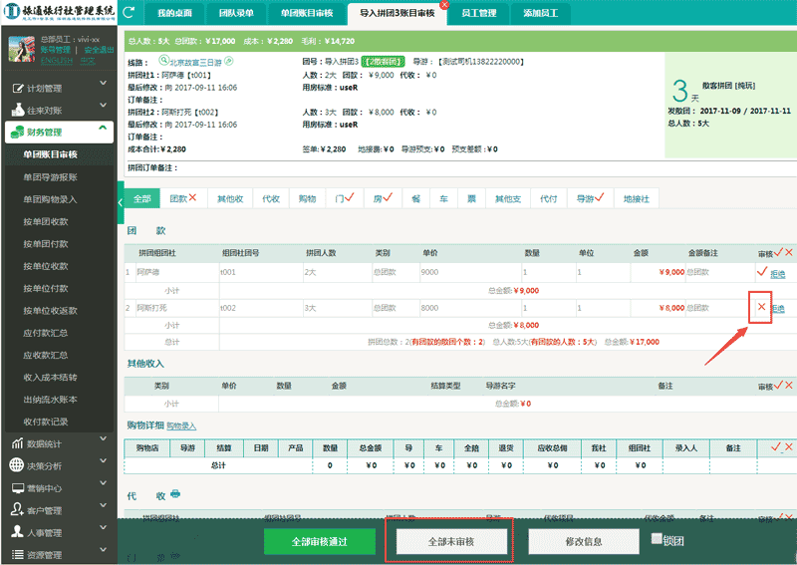Click the check mark in 团款 table header
This screenshot has height=565, width=797.
click(x=778, y=252)
